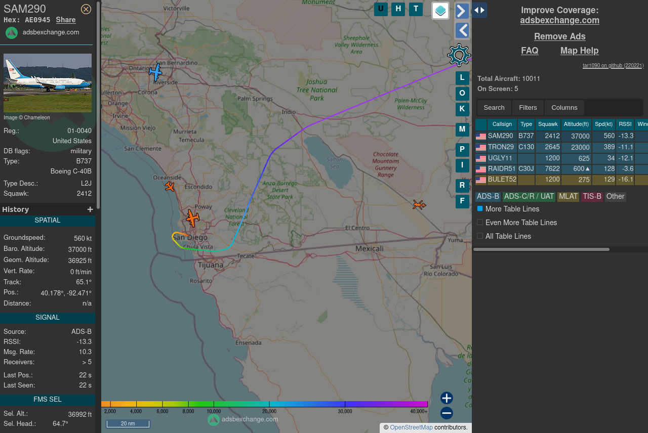Click the R map button

pos(462,186)
